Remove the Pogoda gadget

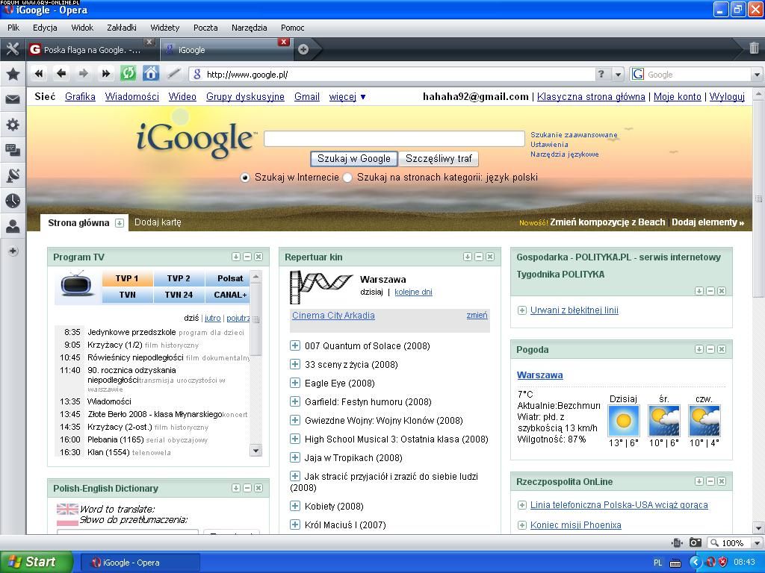[722, 349]
